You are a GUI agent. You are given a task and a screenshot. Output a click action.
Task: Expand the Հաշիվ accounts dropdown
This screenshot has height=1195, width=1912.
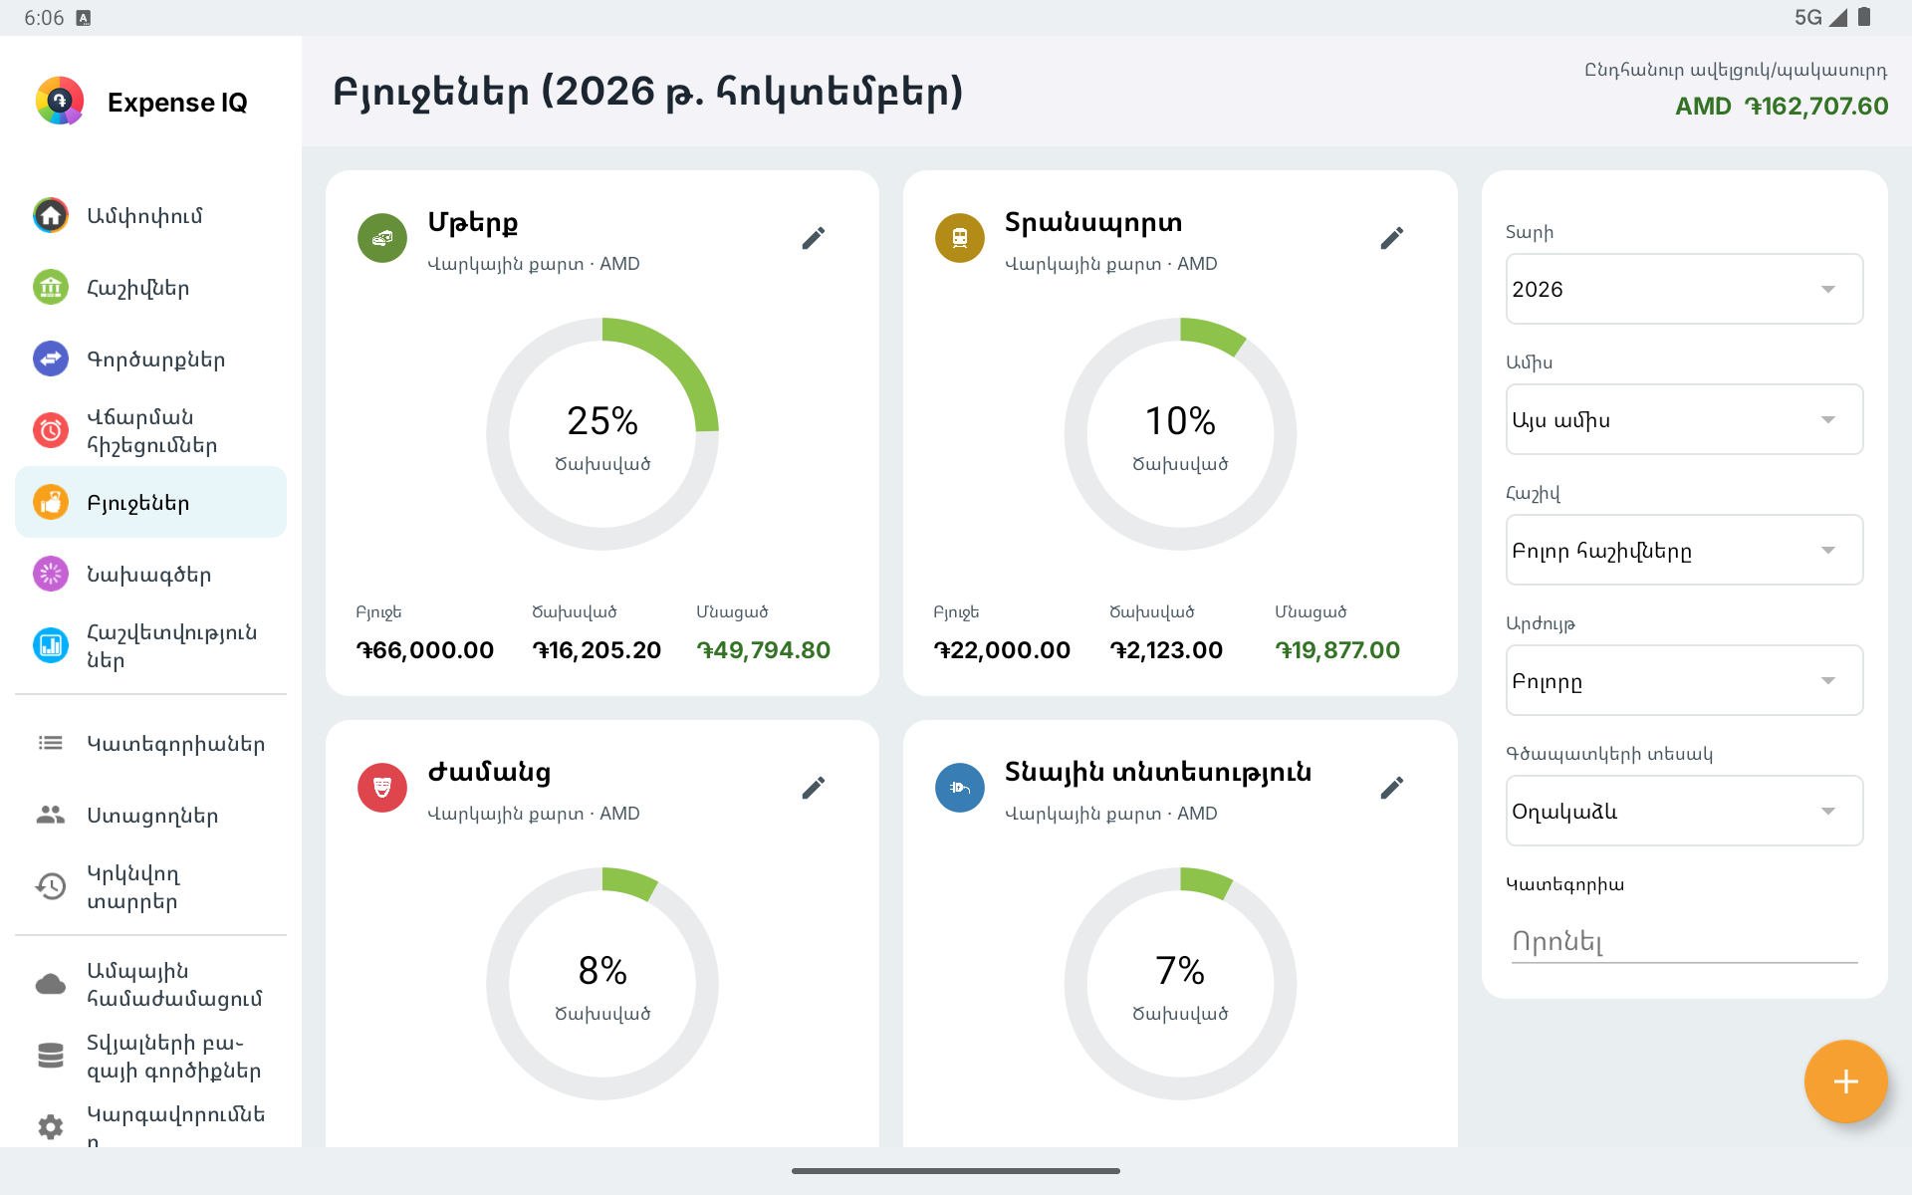pyautogui.click(x=1684, y=550)
